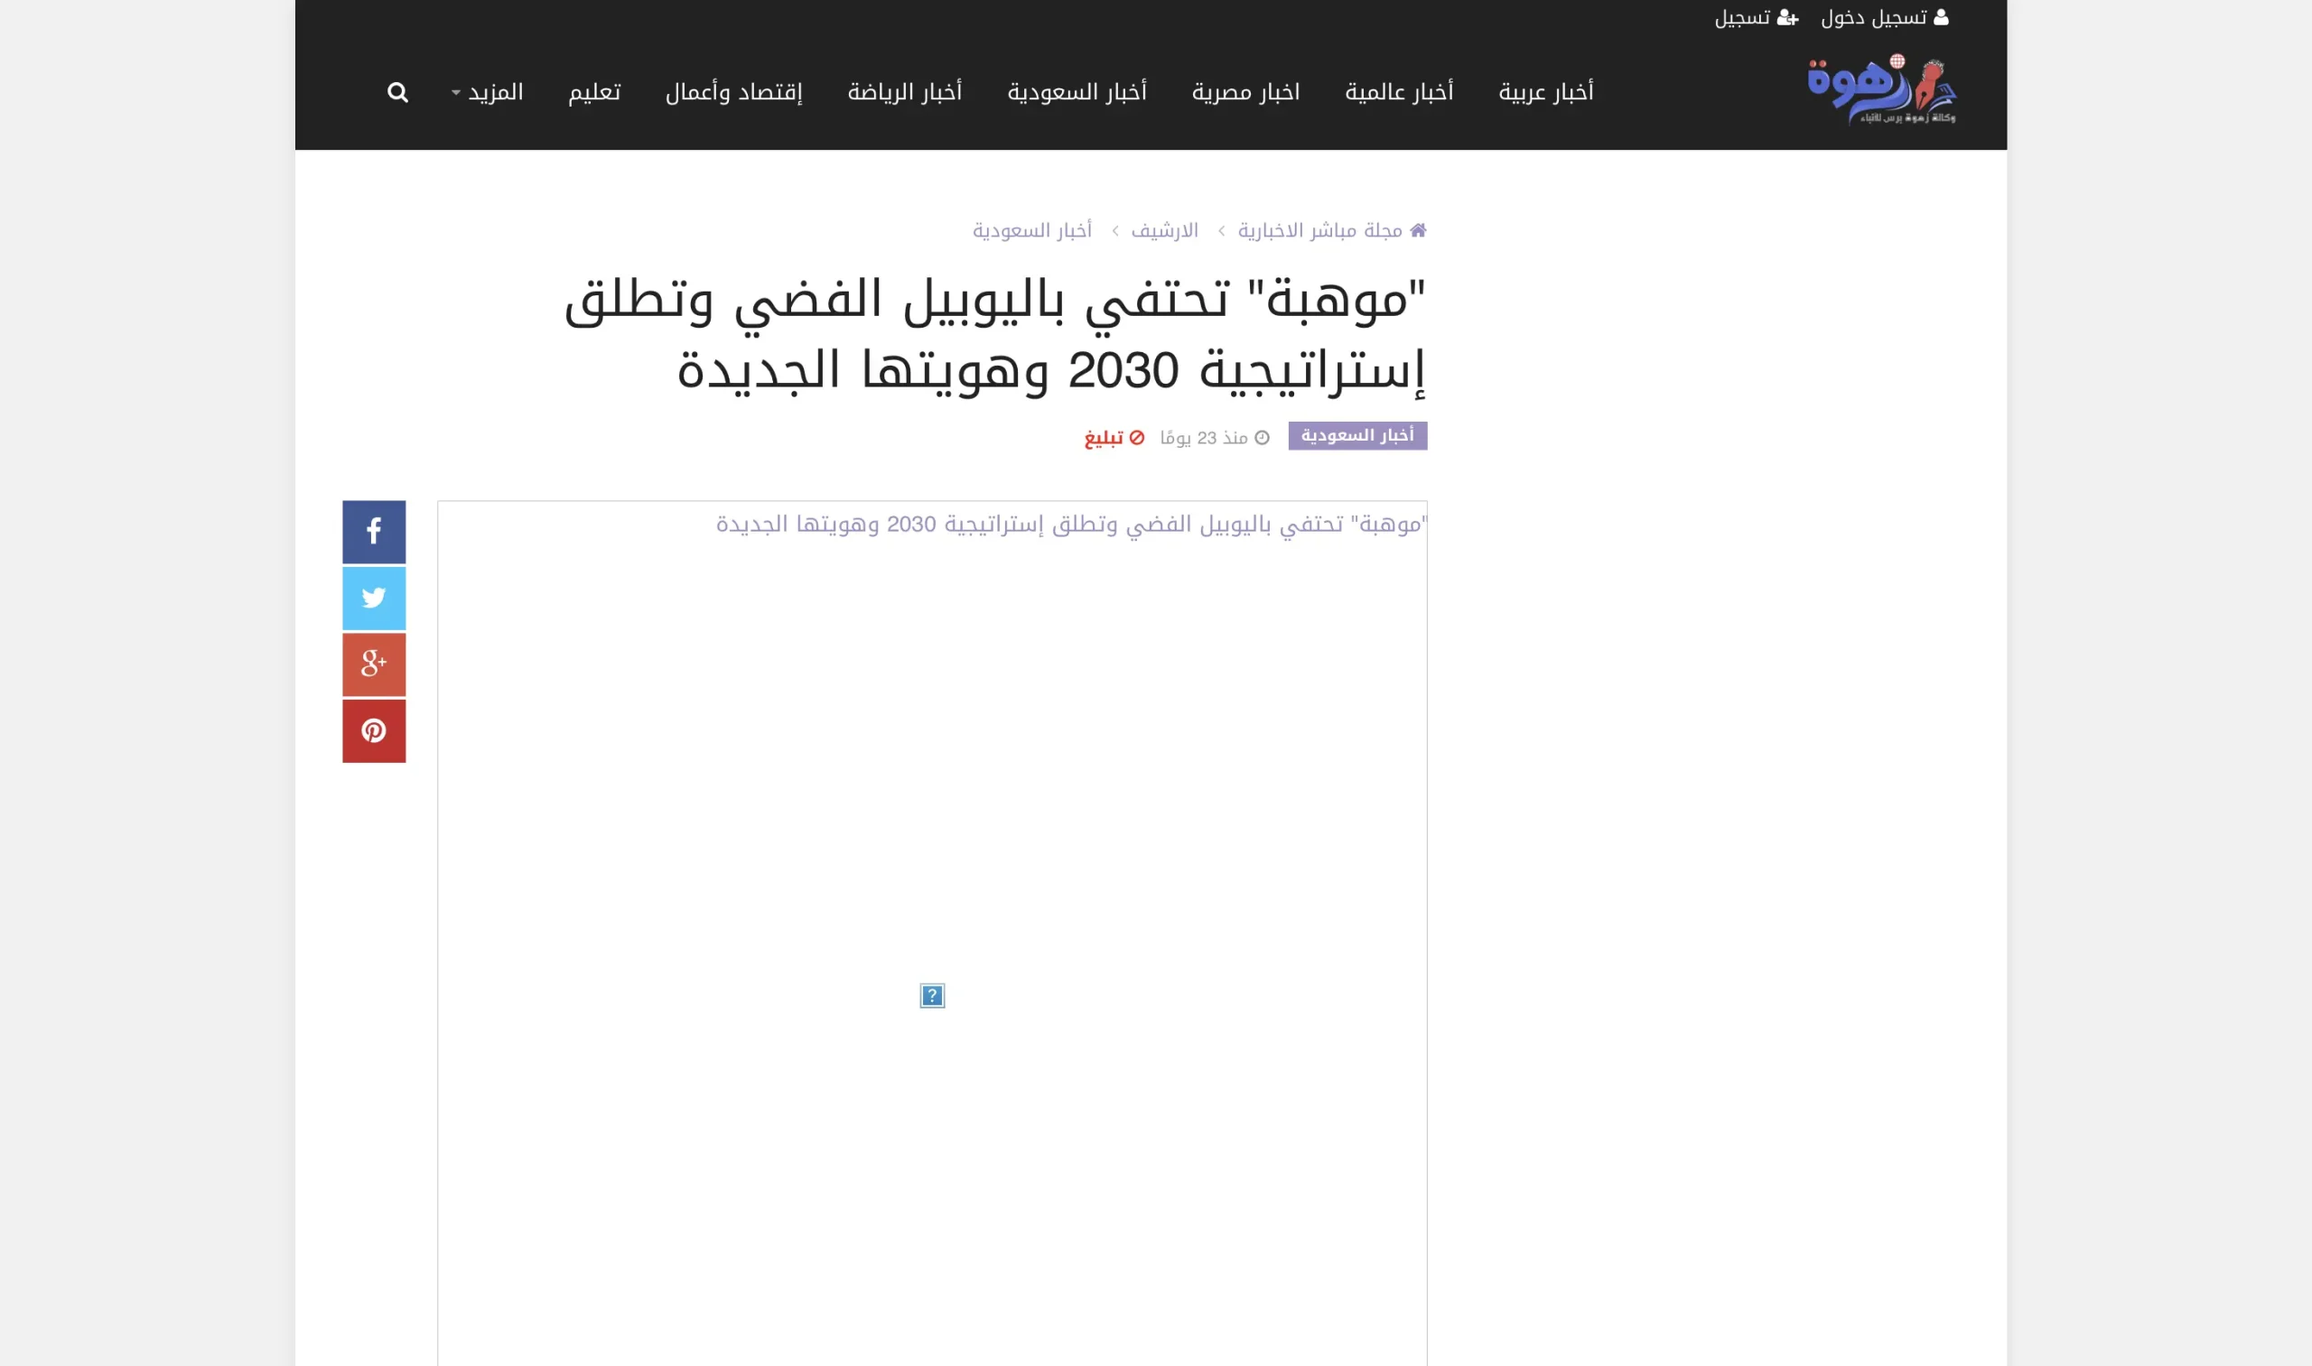Click the purple أخبار السعودية category tag

(x=1357, y=435)
